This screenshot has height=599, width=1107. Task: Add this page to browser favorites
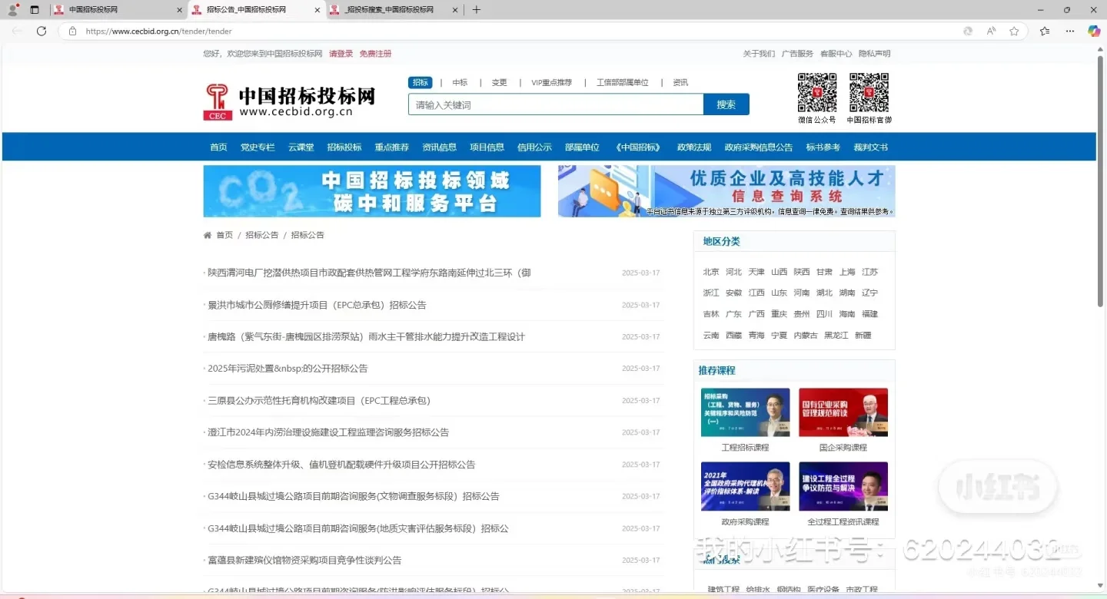coord(1015,31)
